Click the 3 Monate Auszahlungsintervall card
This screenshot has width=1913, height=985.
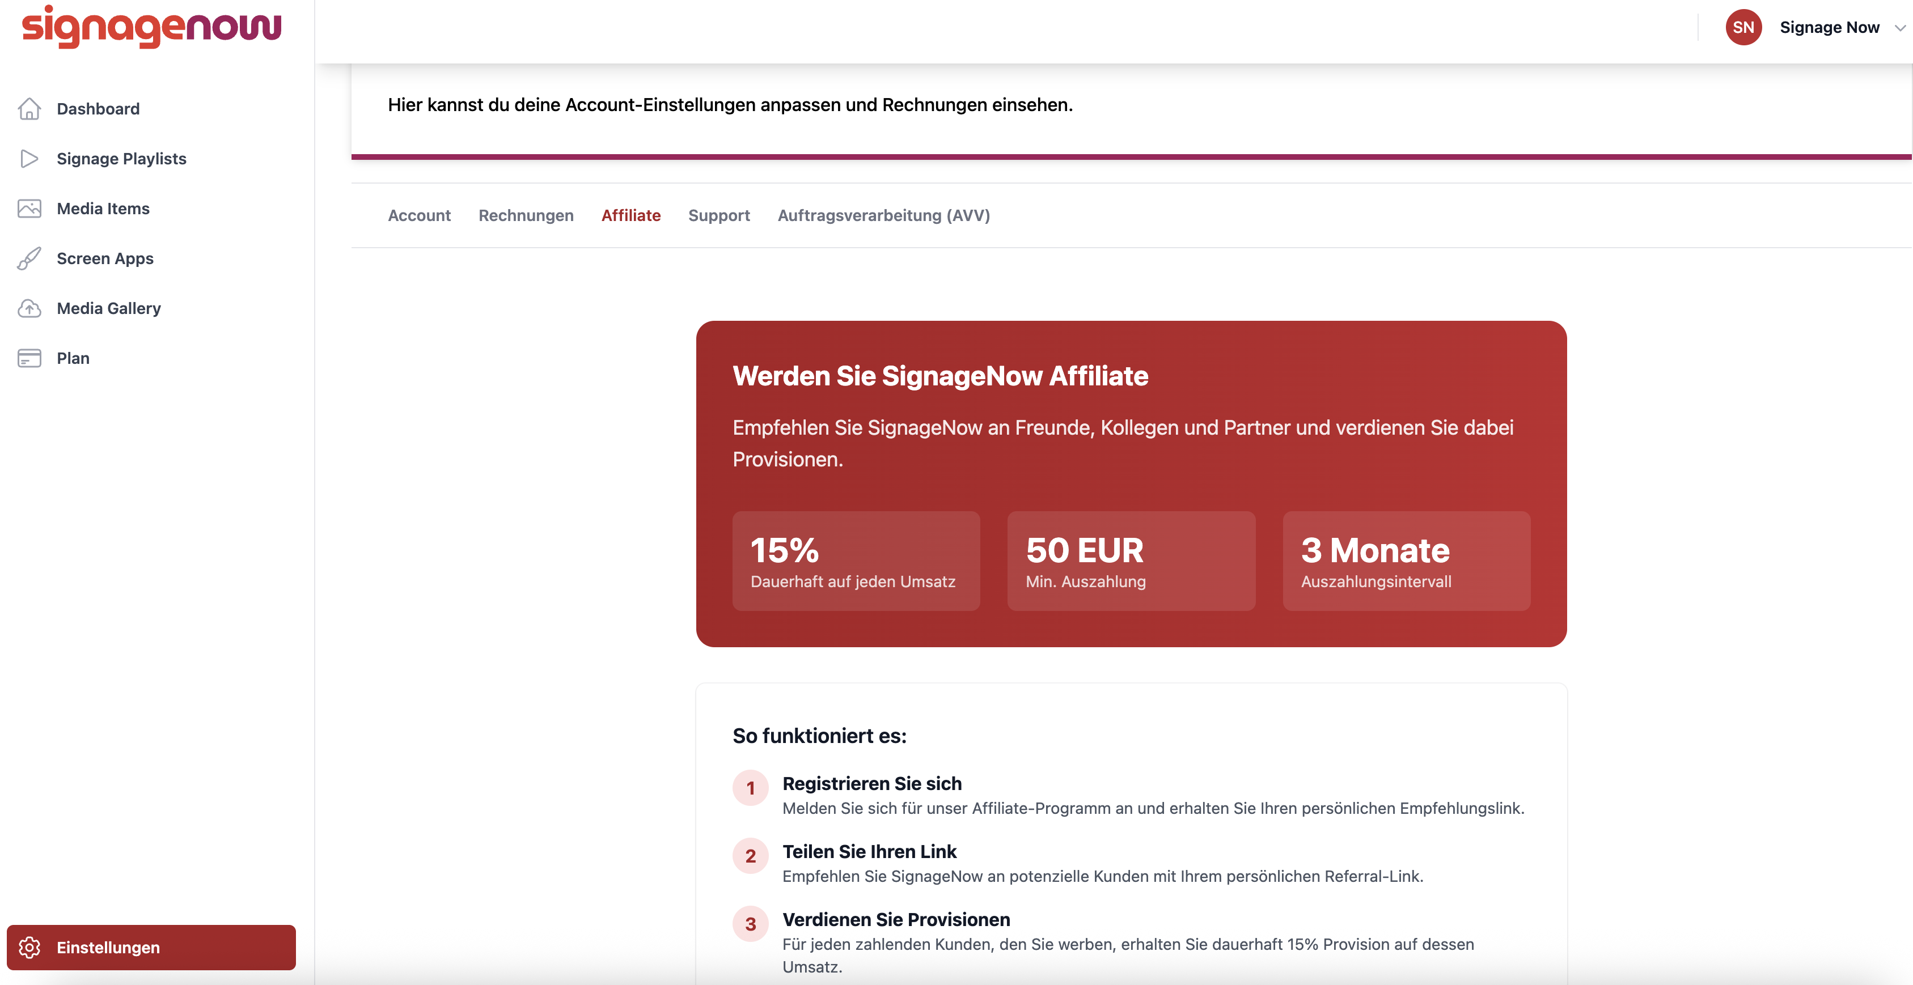(x=1407, y=561)
